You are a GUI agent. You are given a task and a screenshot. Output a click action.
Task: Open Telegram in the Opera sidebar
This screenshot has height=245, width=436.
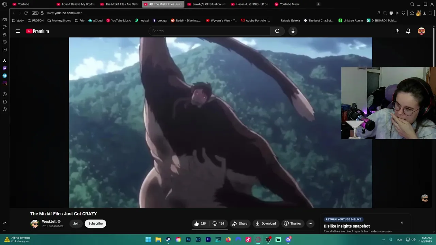pos(4,76)
